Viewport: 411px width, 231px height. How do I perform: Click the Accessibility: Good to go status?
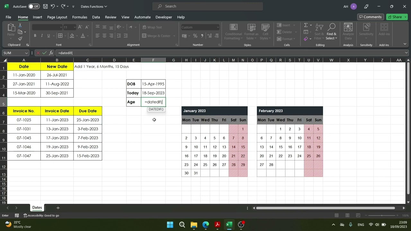tap(41, 215)
